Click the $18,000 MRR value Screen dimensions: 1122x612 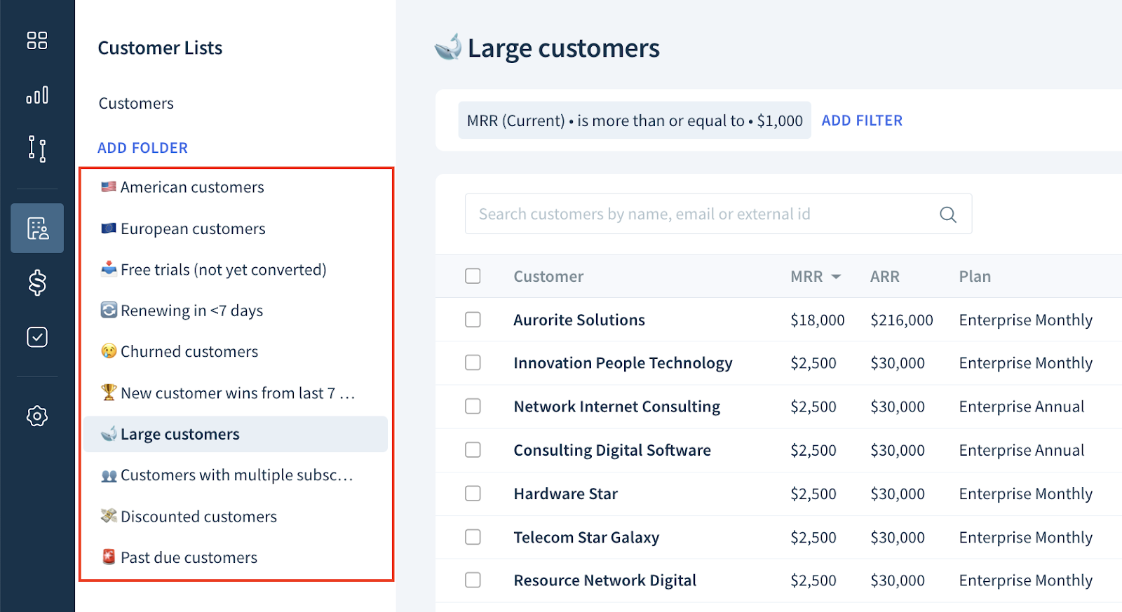click(818, 320)
